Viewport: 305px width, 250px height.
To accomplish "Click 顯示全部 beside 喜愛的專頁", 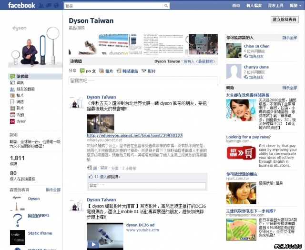I will 53,190.
